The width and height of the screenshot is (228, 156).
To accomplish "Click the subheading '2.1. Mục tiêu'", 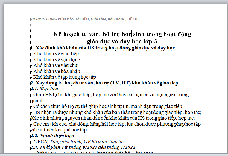I will (44, 89).
